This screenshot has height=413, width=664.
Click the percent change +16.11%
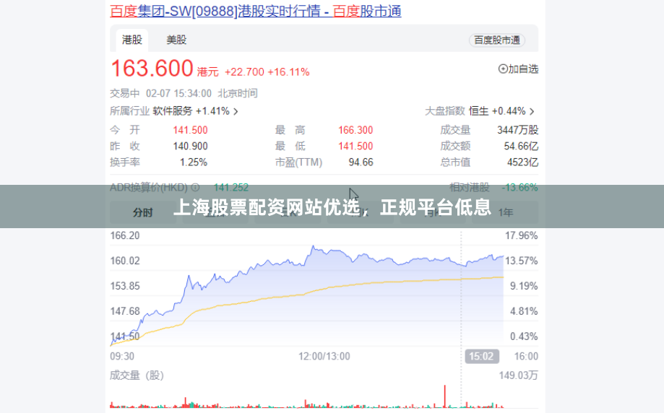288,72
